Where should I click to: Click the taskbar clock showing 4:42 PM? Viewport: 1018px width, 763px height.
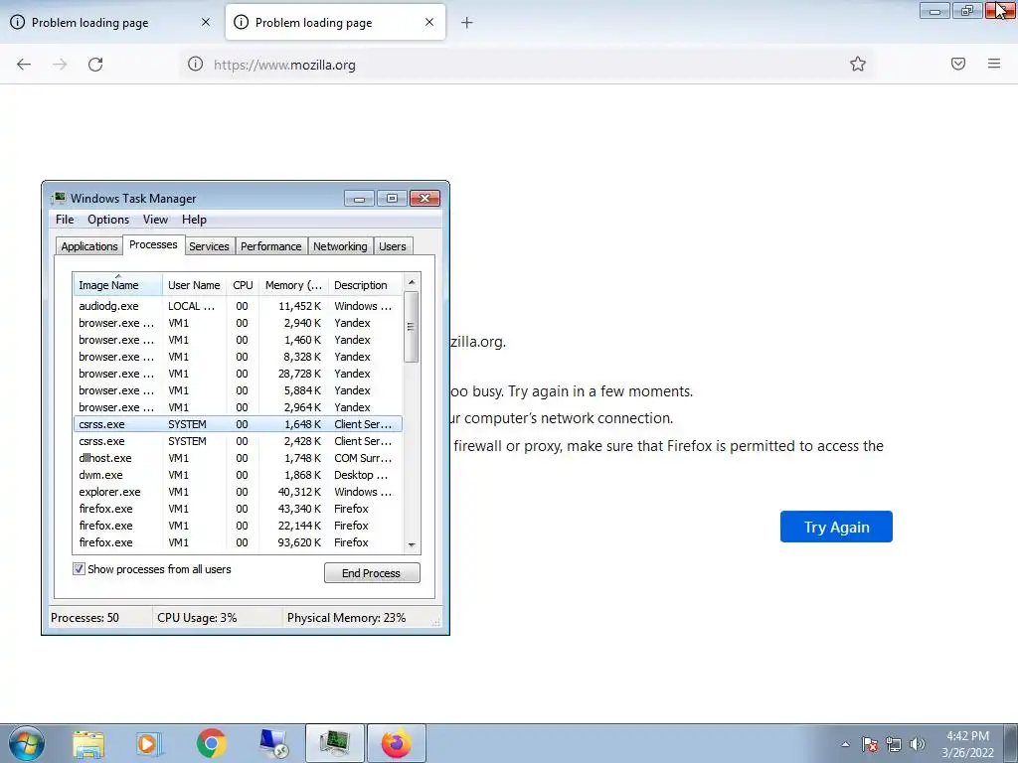[x=967, y=744]
